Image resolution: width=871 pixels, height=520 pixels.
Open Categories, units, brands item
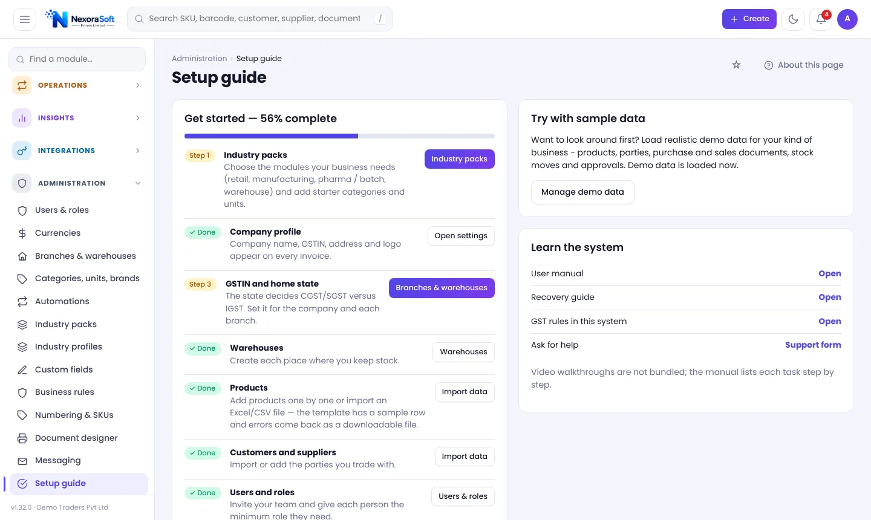click(79, 279)
